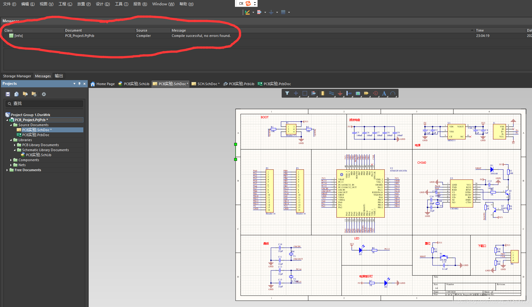
Task: Select Project Group 1.DsnWrk item
Action: [x=30, y=115]
